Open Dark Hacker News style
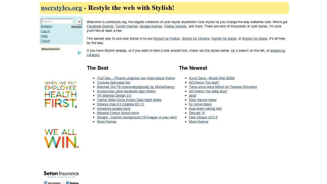This screenshot has width=327, height=184. (x=203, y=100)
